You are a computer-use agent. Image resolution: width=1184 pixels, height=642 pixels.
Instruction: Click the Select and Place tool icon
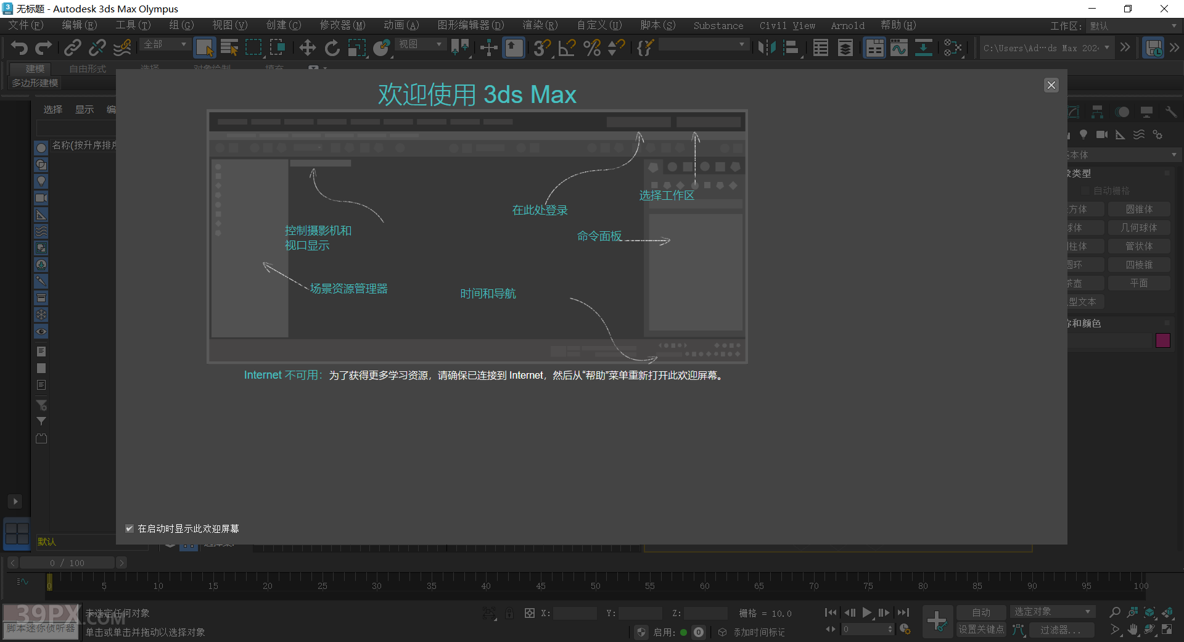[x=382, y=47]
